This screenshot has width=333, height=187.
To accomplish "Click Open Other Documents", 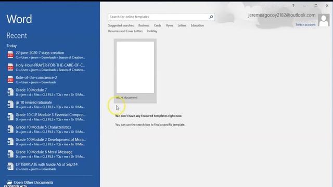I will 33,182.
